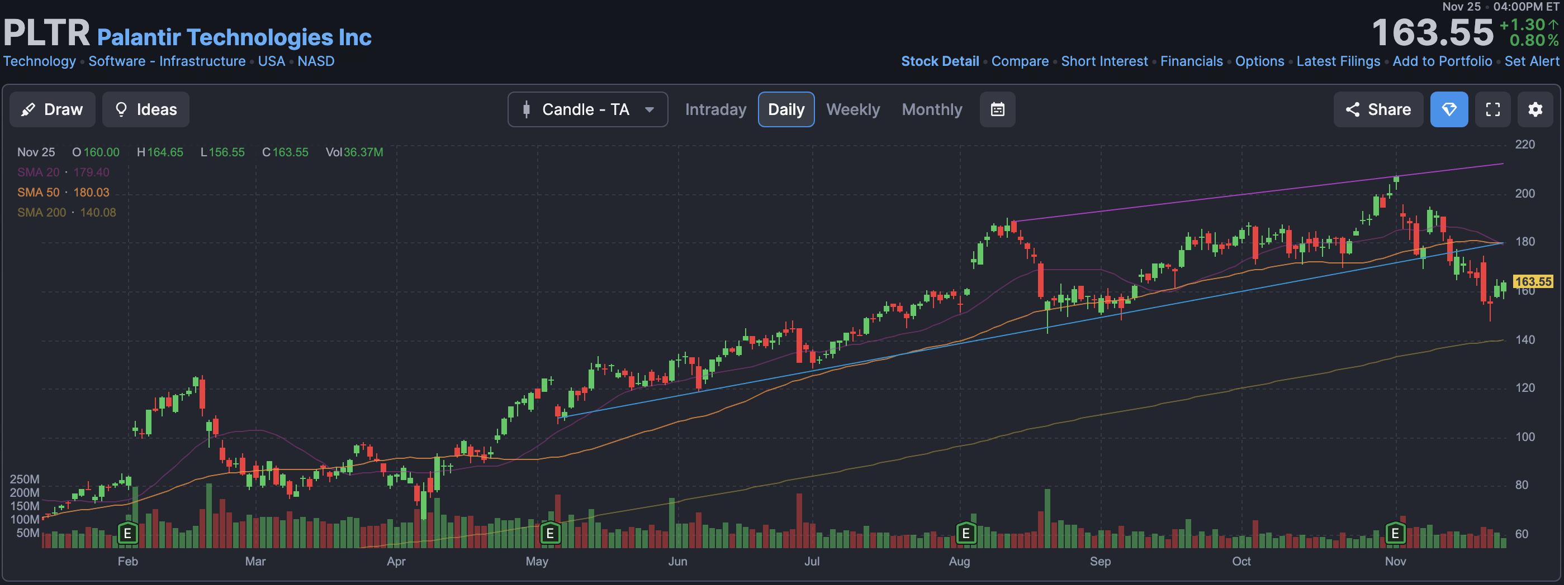Image resolution: width=1564 pixels, height=585 pixels.
Task: Click the May earnings E marker
Action: point(549,534)
